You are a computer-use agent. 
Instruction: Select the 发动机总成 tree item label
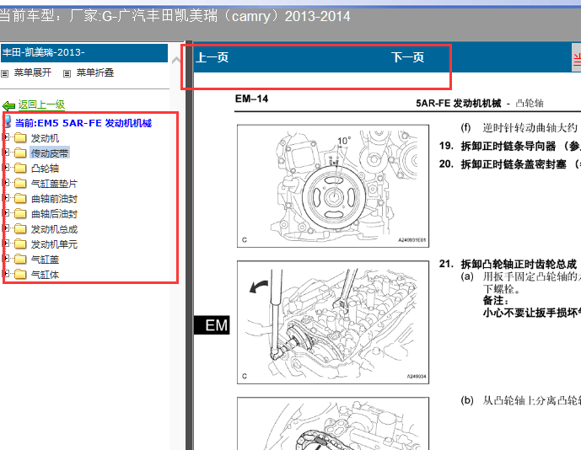54,229
